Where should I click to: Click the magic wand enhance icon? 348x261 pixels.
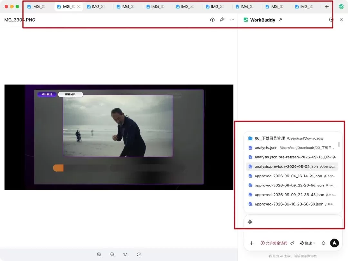pos(292,243)
